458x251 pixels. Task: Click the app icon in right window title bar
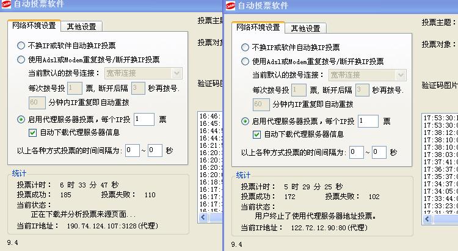pos(230,6)
